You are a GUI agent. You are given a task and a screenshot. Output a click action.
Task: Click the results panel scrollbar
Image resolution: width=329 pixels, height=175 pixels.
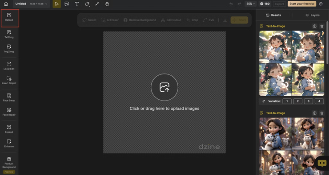[327, 42]
